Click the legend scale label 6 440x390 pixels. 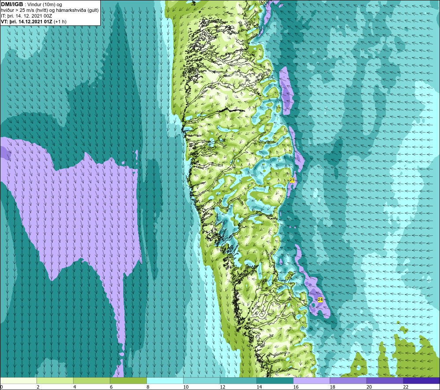[x=111, y=387]
